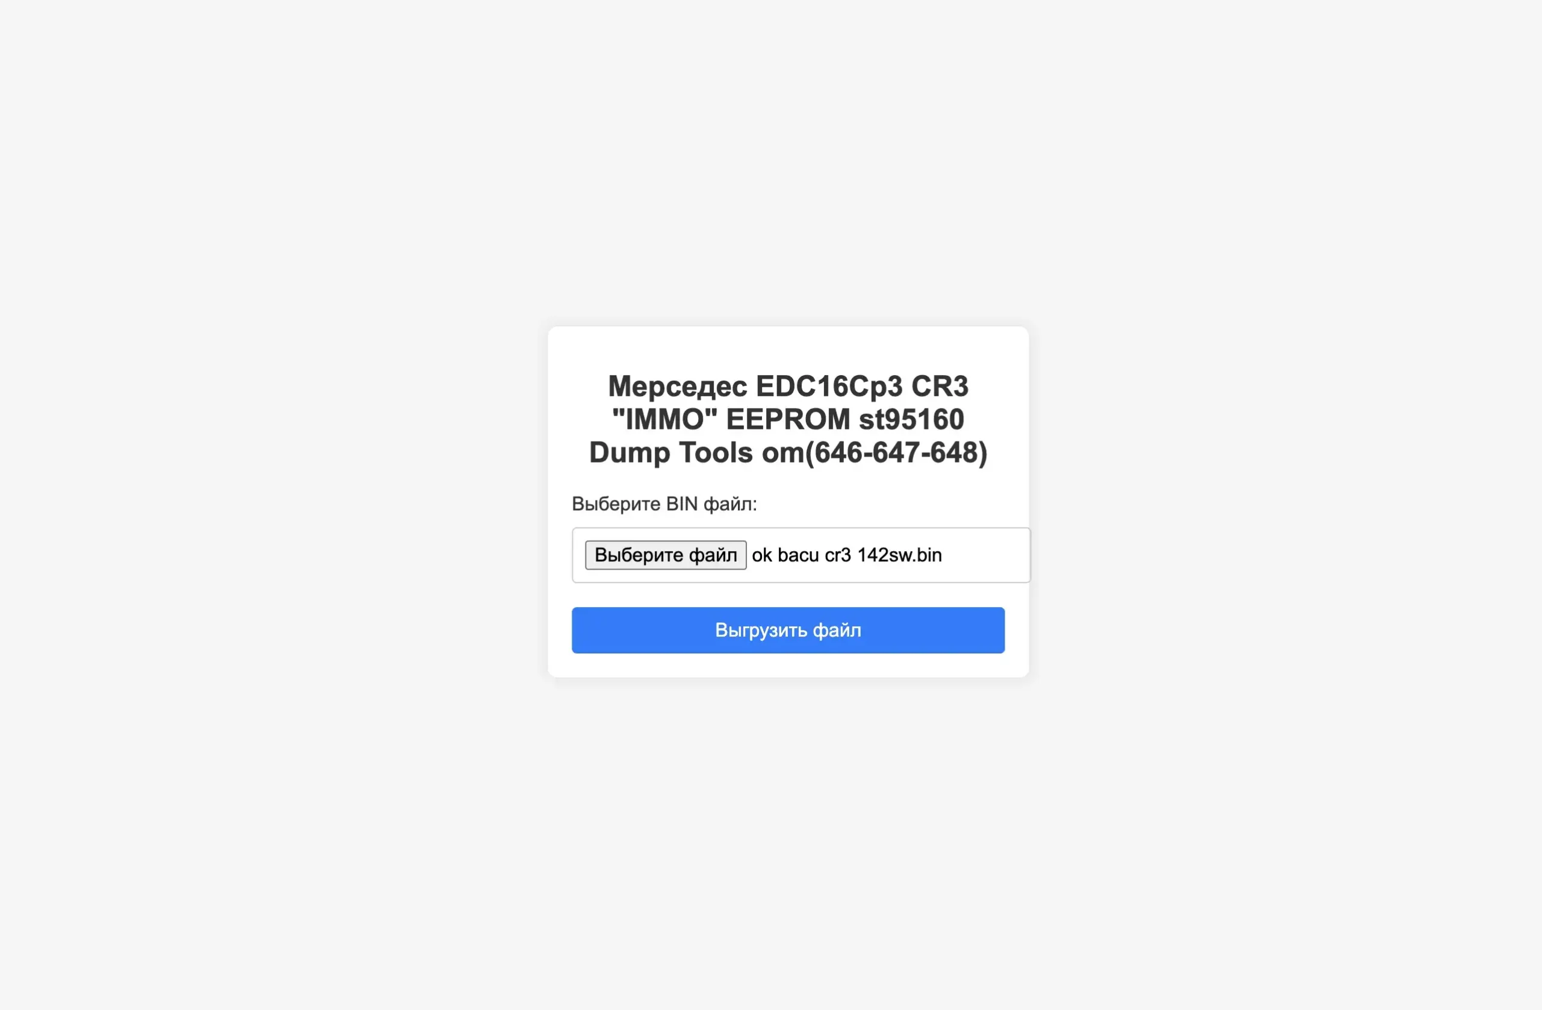This screenshot has width=1542, height=1010.
Task: Click the quoted "IMMO" text in the heading
Action: pos(665,419)
